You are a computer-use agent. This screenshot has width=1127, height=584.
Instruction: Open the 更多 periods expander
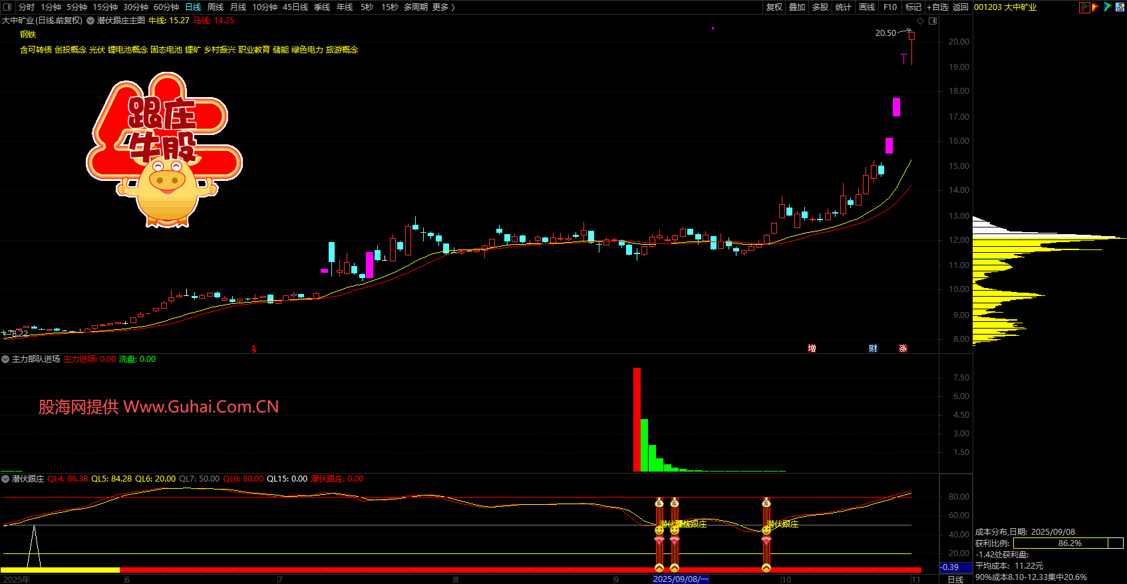(x=443, y=7)
